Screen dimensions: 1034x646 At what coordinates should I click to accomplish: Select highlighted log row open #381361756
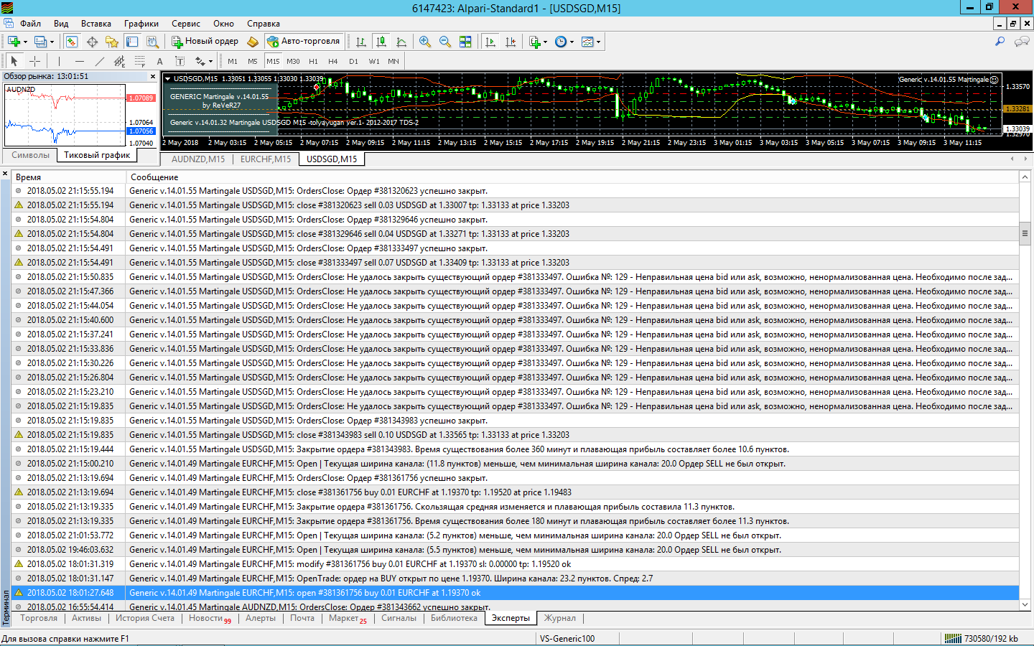516,593
